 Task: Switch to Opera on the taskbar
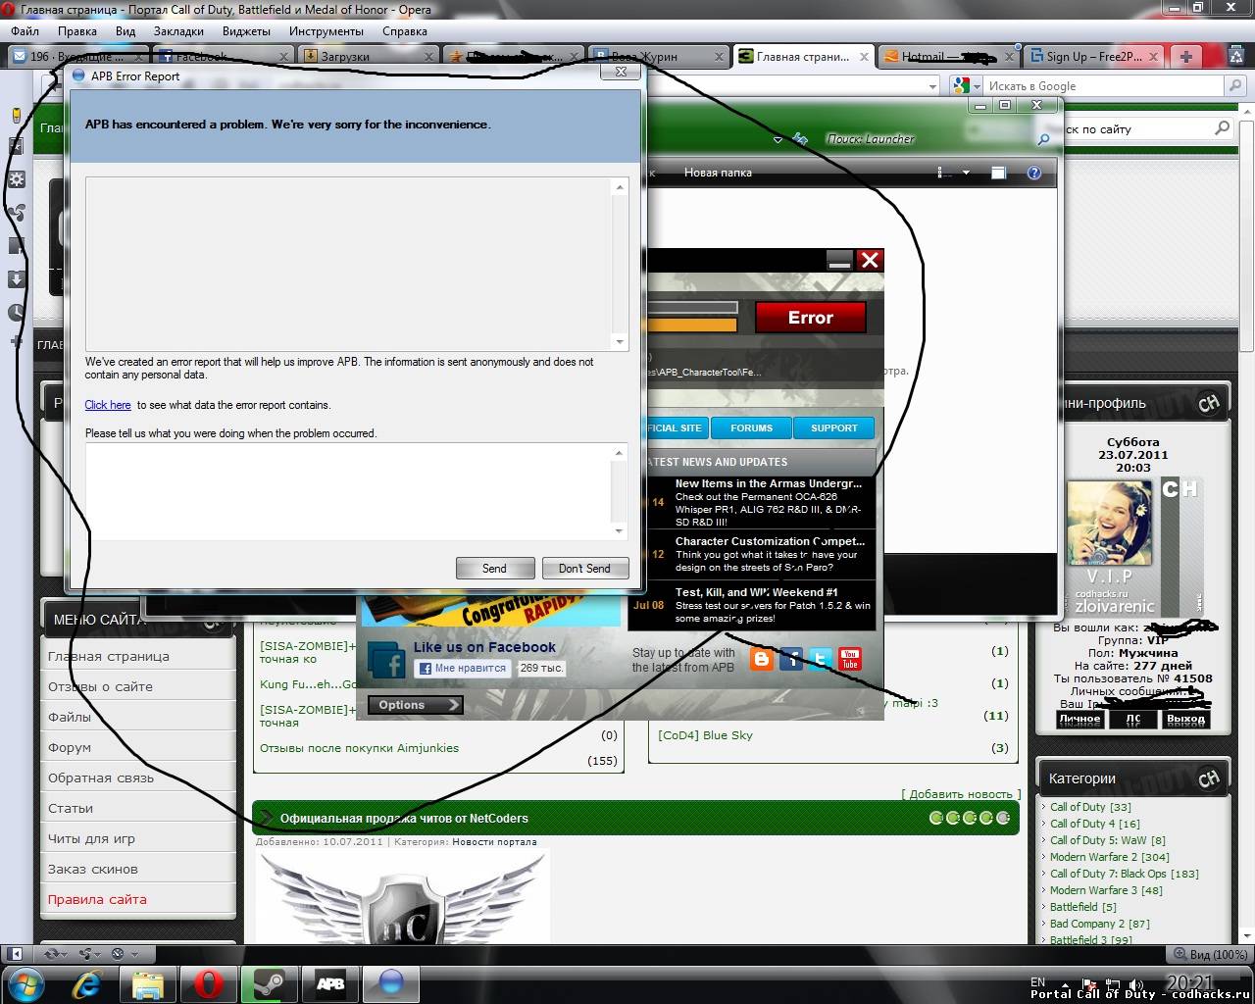209,982
